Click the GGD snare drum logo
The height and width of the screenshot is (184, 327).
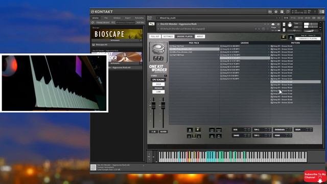point(158,52)
